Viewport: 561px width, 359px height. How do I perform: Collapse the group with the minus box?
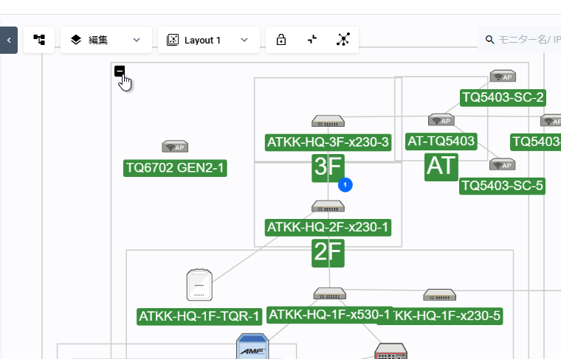pos(120,71)
